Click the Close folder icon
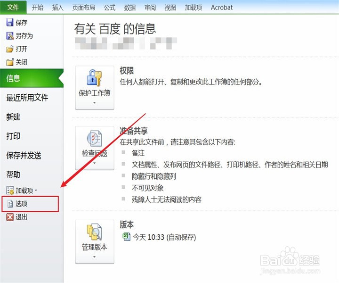339x283 pixels. pos(10,62)
